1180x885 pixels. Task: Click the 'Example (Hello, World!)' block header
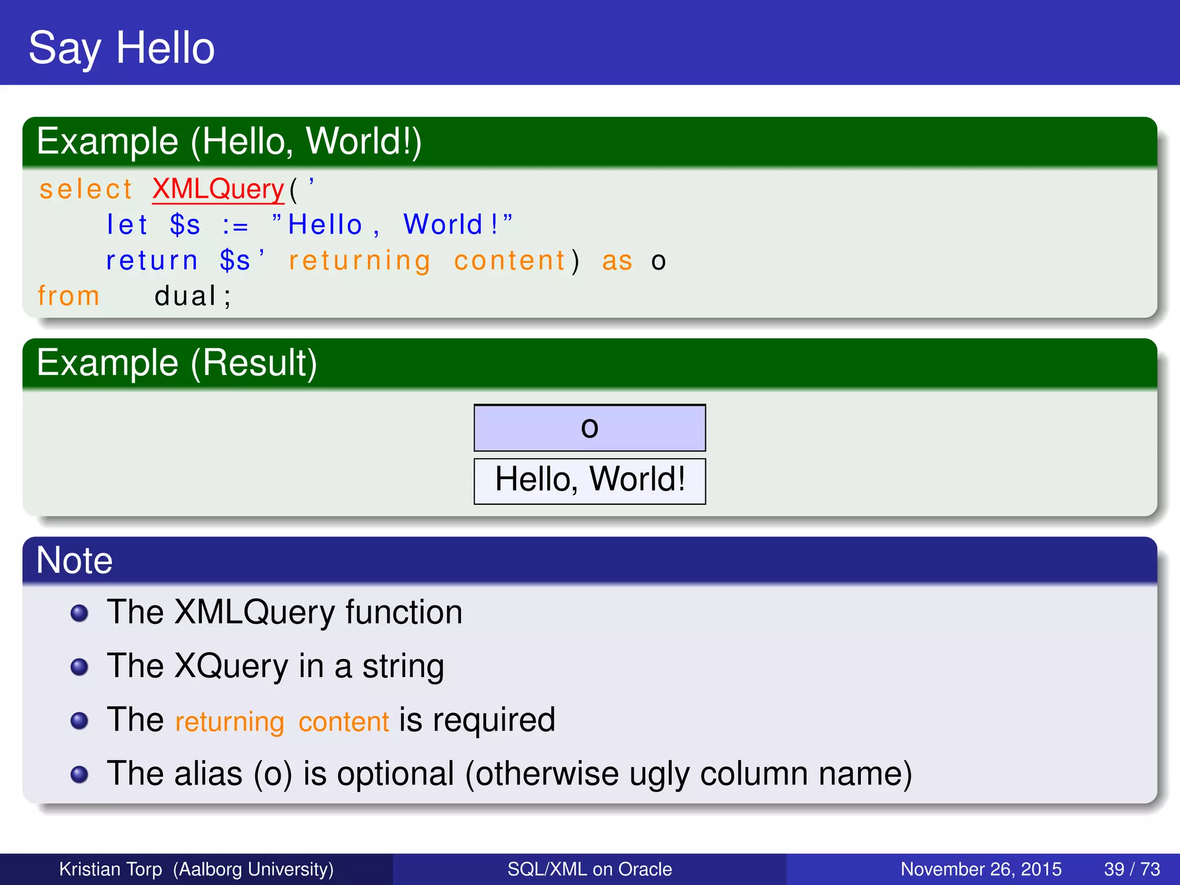pos(590,142)
